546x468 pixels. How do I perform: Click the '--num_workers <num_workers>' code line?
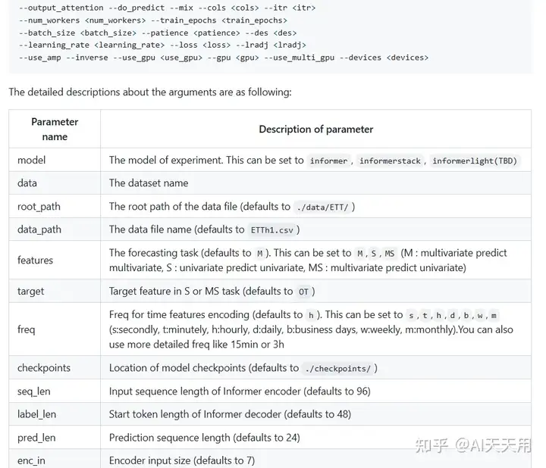point(153,20)
